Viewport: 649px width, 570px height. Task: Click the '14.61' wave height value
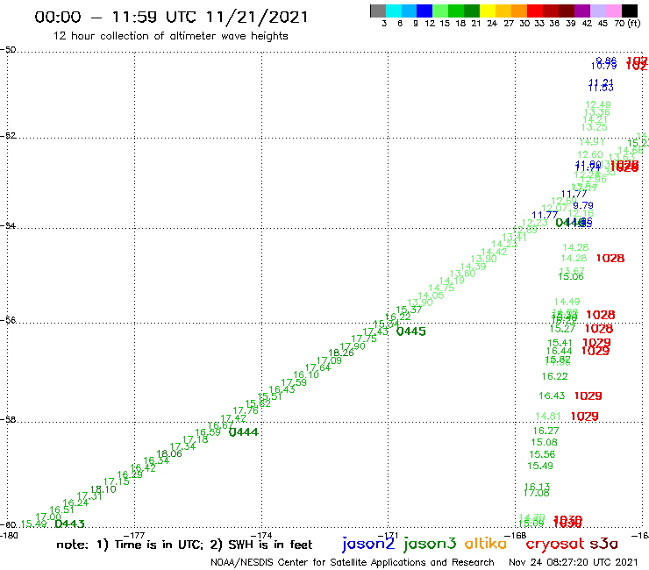pyautogui.click(x=548, y=416)
